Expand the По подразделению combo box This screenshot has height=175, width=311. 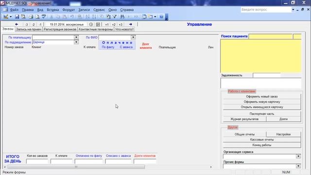[x=76, y=42]
